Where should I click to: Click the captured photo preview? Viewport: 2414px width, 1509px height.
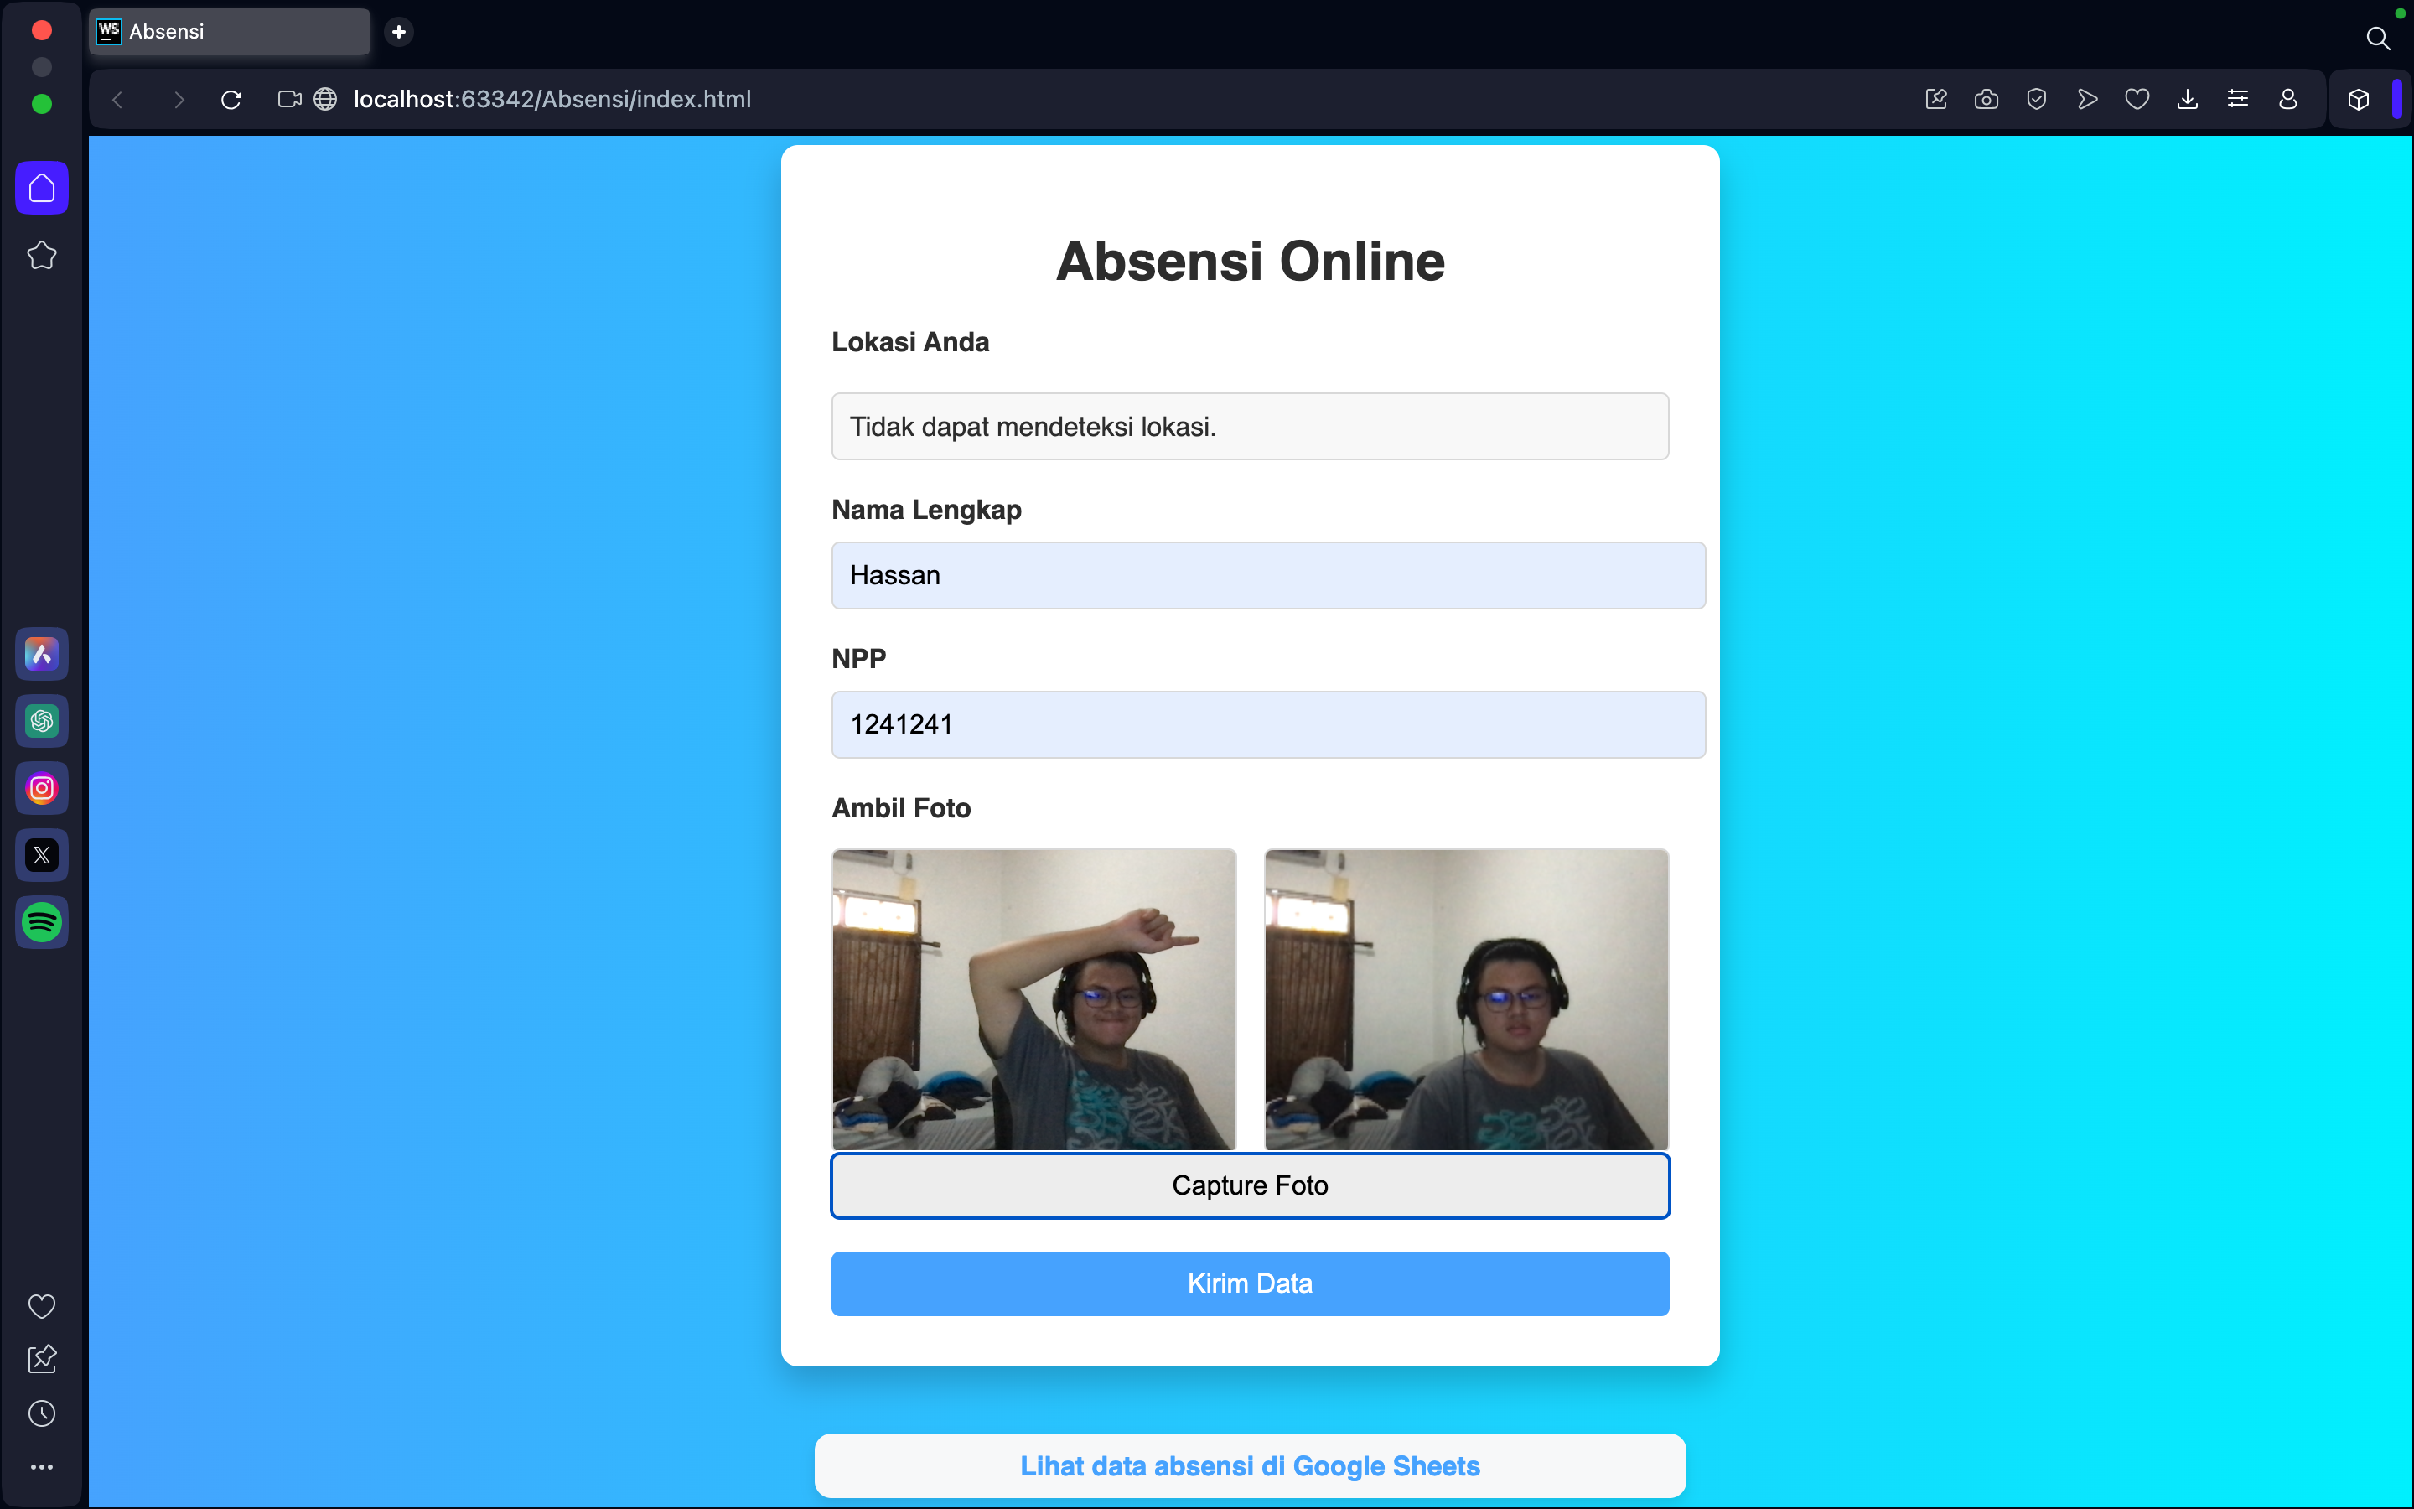[1466, 999]
